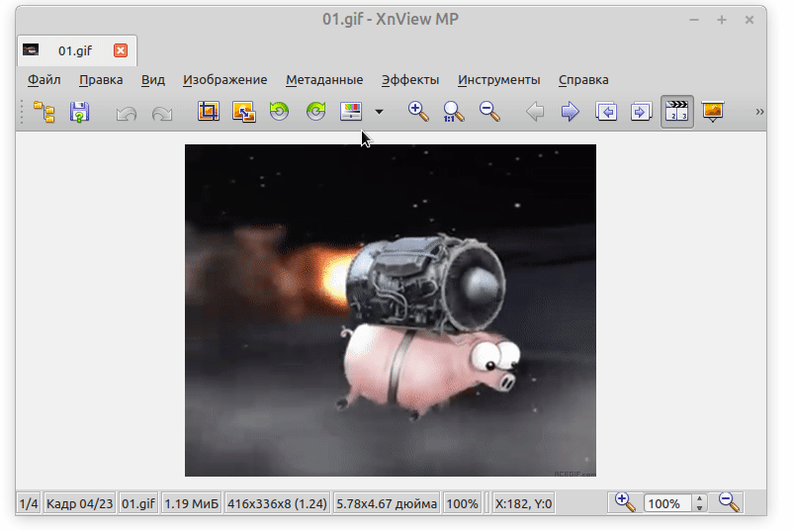Show the previous frame of the GIF
This screenshot has height=530, width=794.
click(606, 112)
